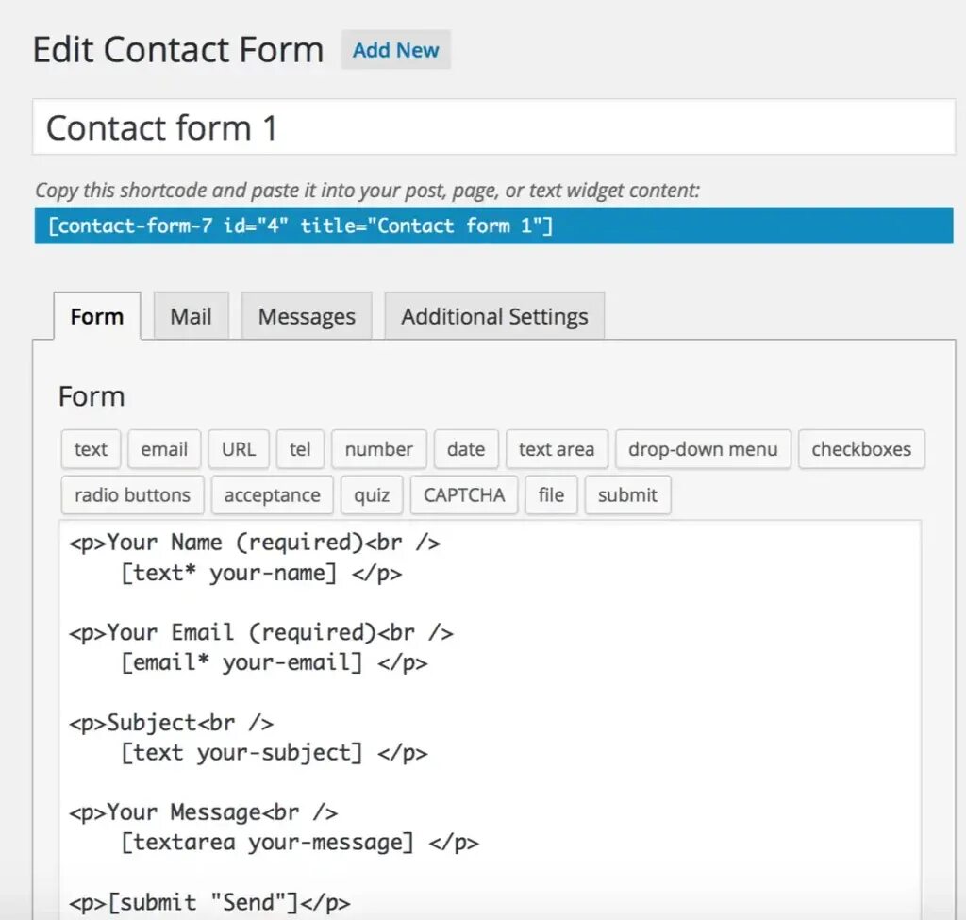The image size is (966, 920).
Task: Insert an acceptance tag
Action: coord(272,495)
